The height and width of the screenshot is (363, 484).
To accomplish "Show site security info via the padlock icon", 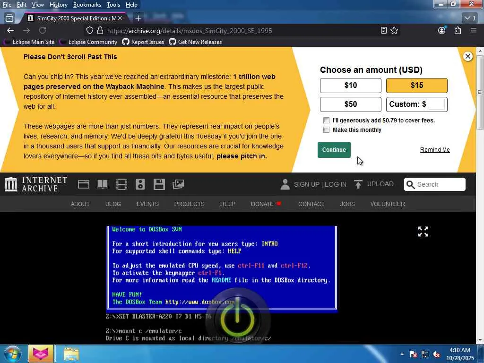I will (x=100, y=30).
